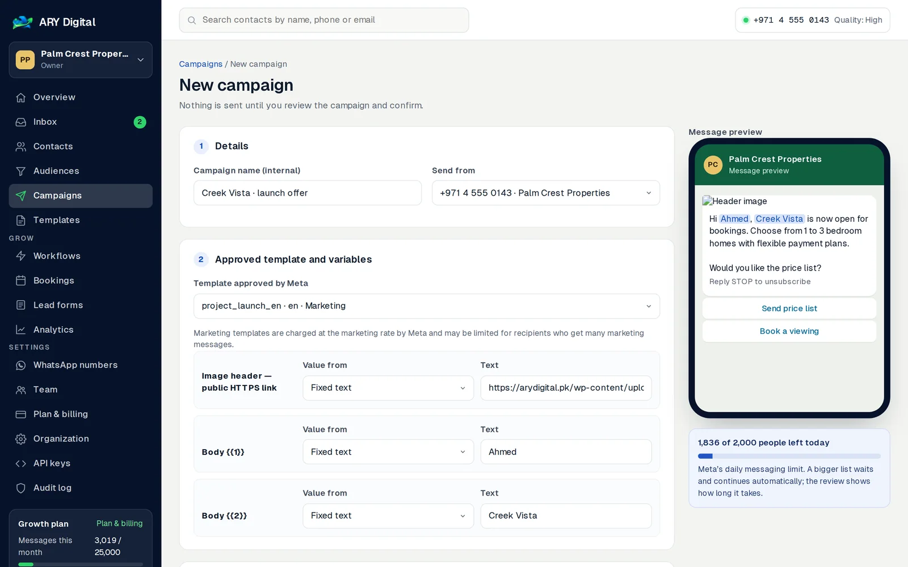Open Body {{1}} Value from dropdown
908x567 pixels.
tap(388, 452)
